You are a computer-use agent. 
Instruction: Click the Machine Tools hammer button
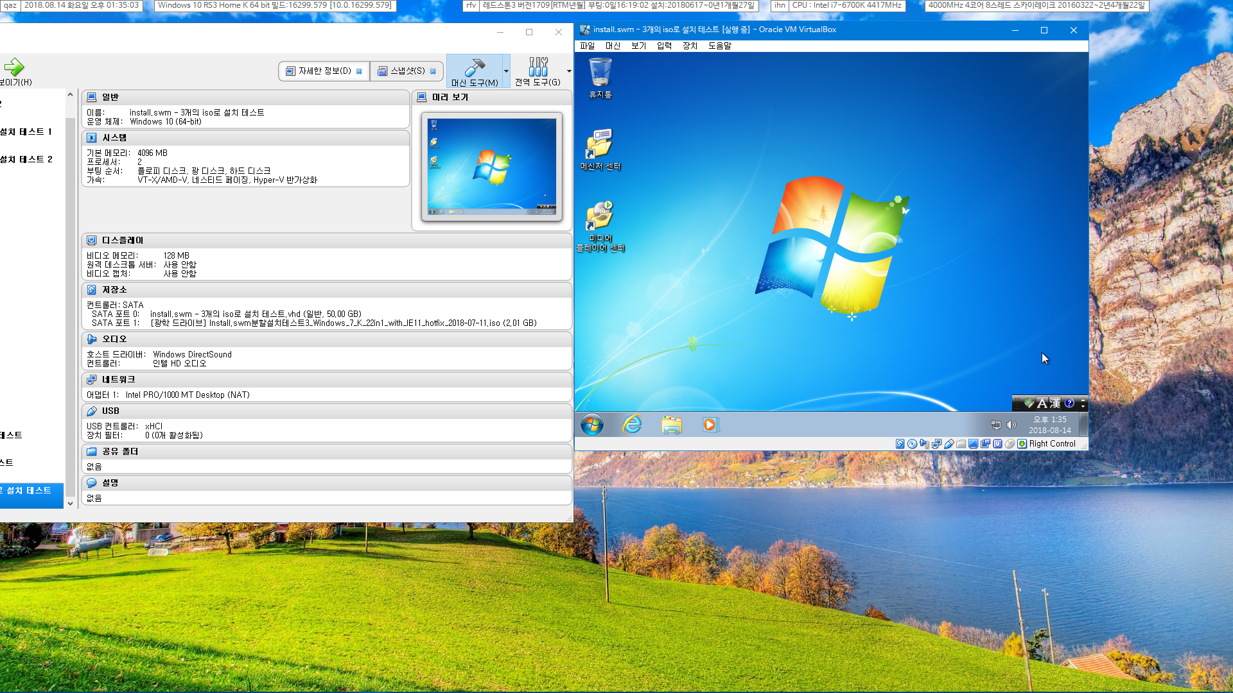click(x=475, y=71)
